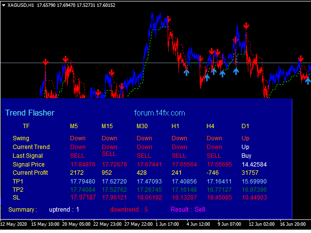The image size is (311, 233).
Task: Select the M5 timeframe column header
Action: [x=74, y=126]
